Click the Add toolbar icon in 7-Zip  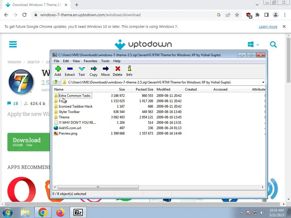[x=58, y=71]
